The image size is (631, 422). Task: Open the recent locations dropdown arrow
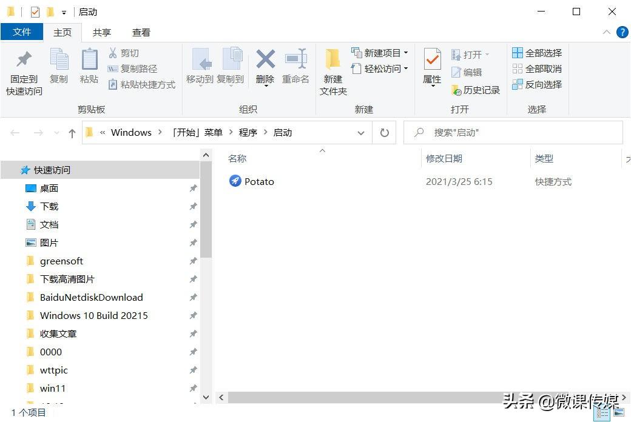point(56,133)
